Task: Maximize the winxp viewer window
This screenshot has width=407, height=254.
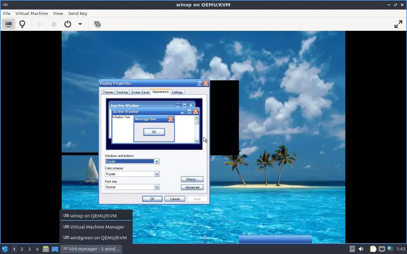Action: coord(396,5)
